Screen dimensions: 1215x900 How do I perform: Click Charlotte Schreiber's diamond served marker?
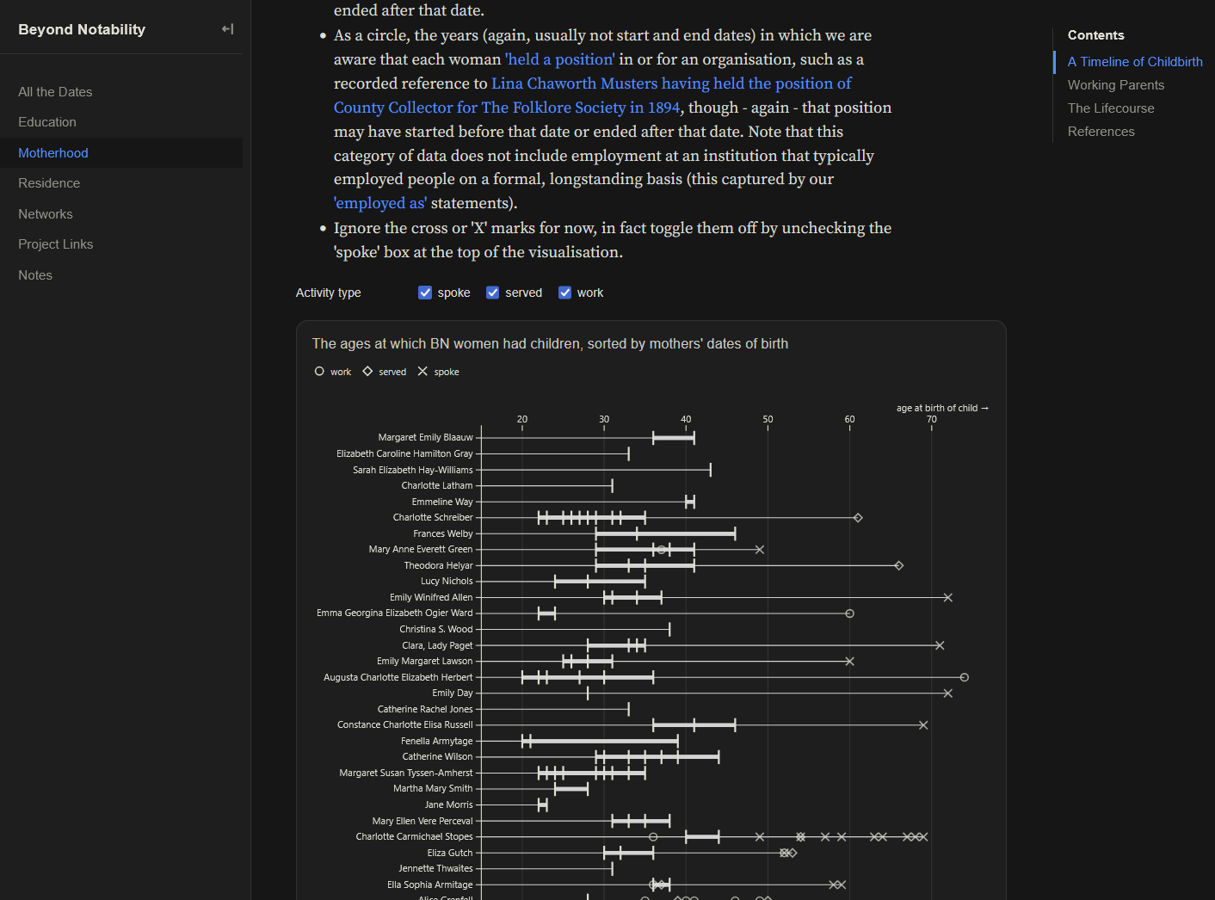point(858,518)
